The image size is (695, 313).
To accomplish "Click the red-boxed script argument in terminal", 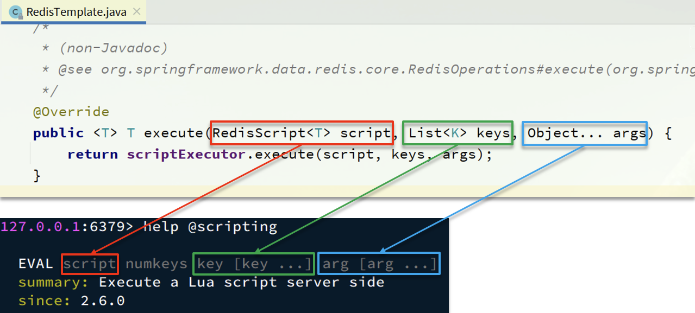I will coord(90,264).
